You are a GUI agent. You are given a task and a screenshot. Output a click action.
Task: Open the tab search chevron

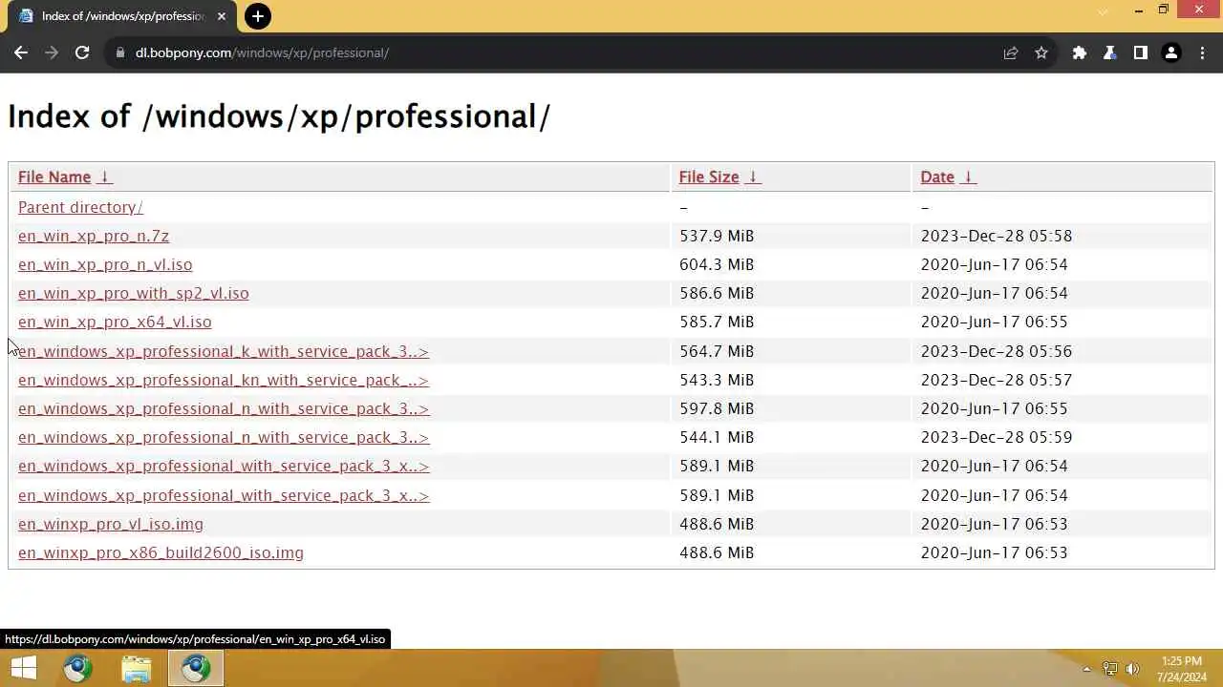1103,11
